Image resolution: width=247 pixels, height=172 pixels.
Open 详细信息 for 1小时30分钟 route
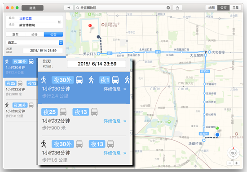tap(115, 89)
